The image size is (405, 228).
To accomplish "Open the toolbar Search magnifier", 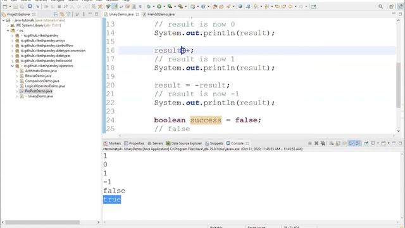I will (380, 7).
